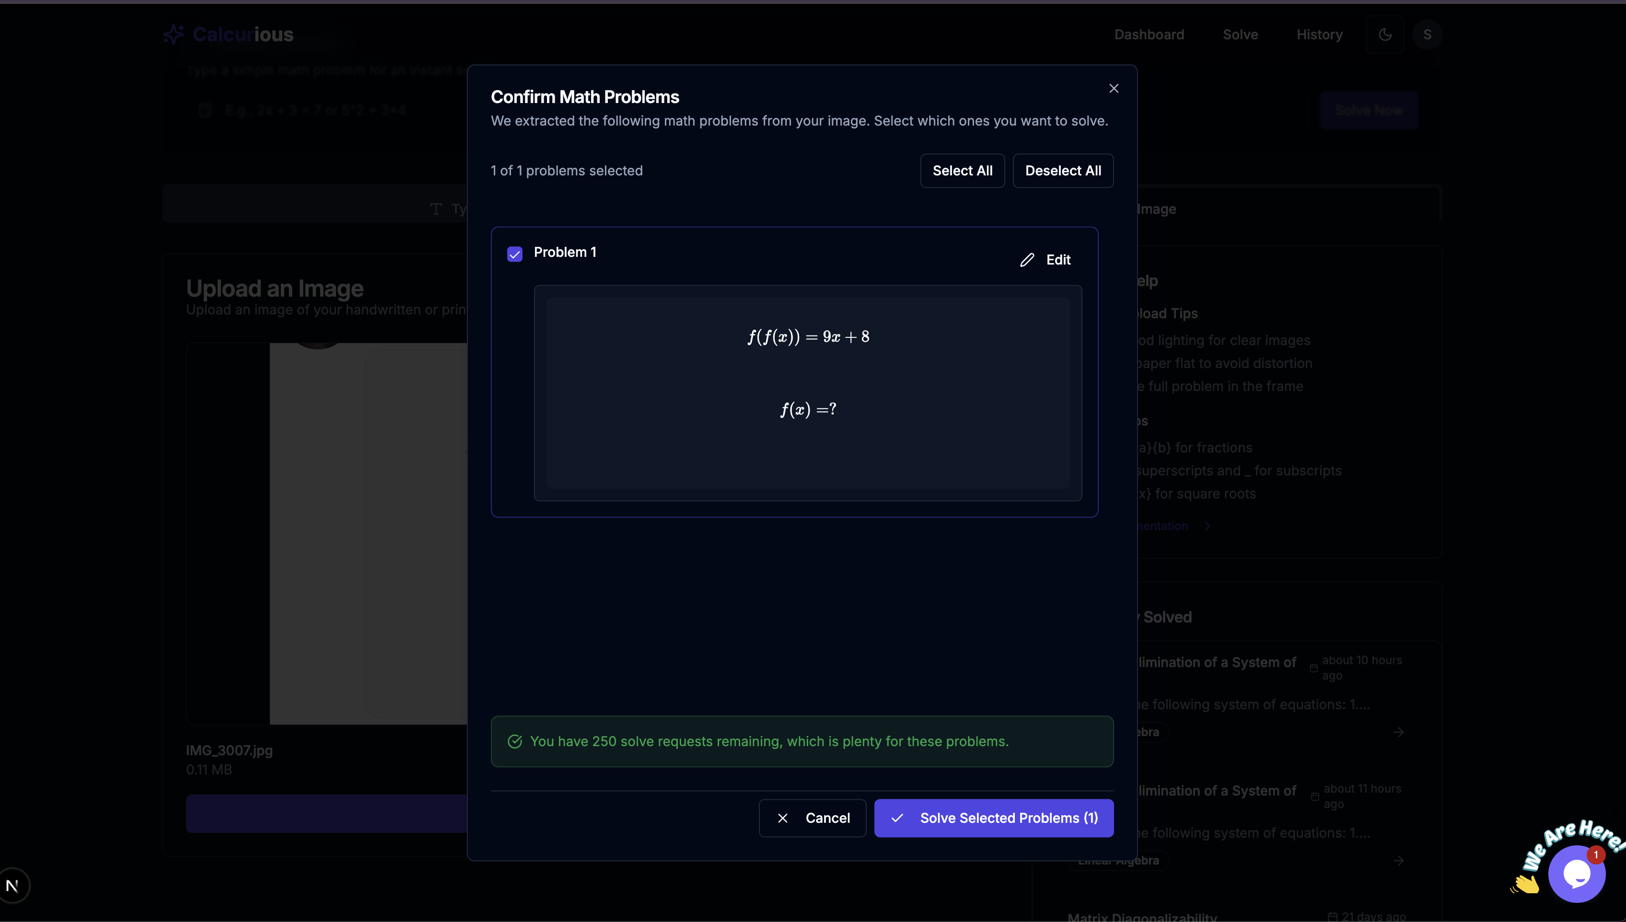Click the Calcurious sparkle logo

pyautogui.click(x=174, y=34)
